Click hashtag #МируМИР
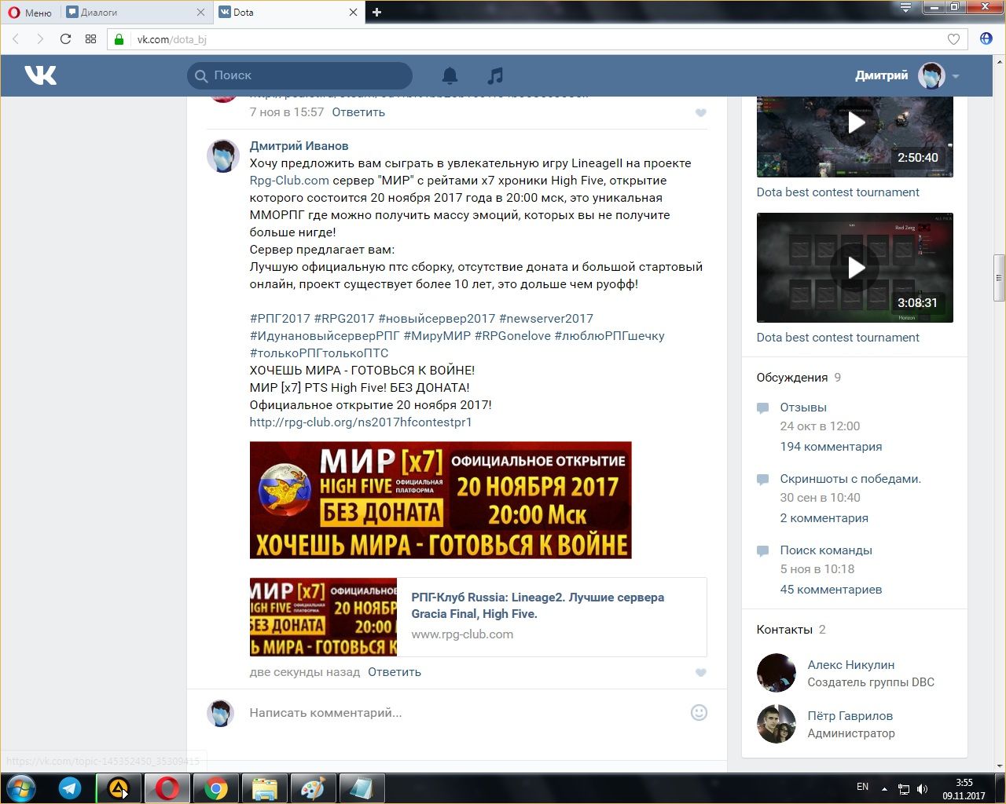 (x=437, y=336)
